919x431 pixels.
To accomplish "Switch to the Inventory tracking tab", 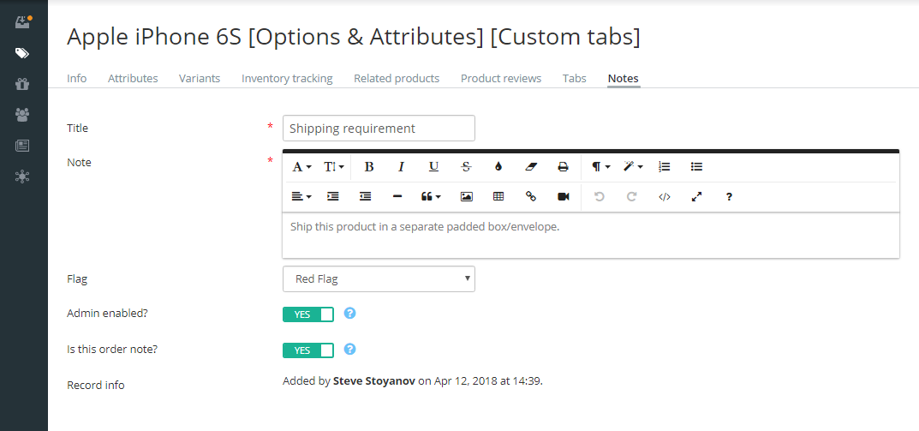I will 287,79.
